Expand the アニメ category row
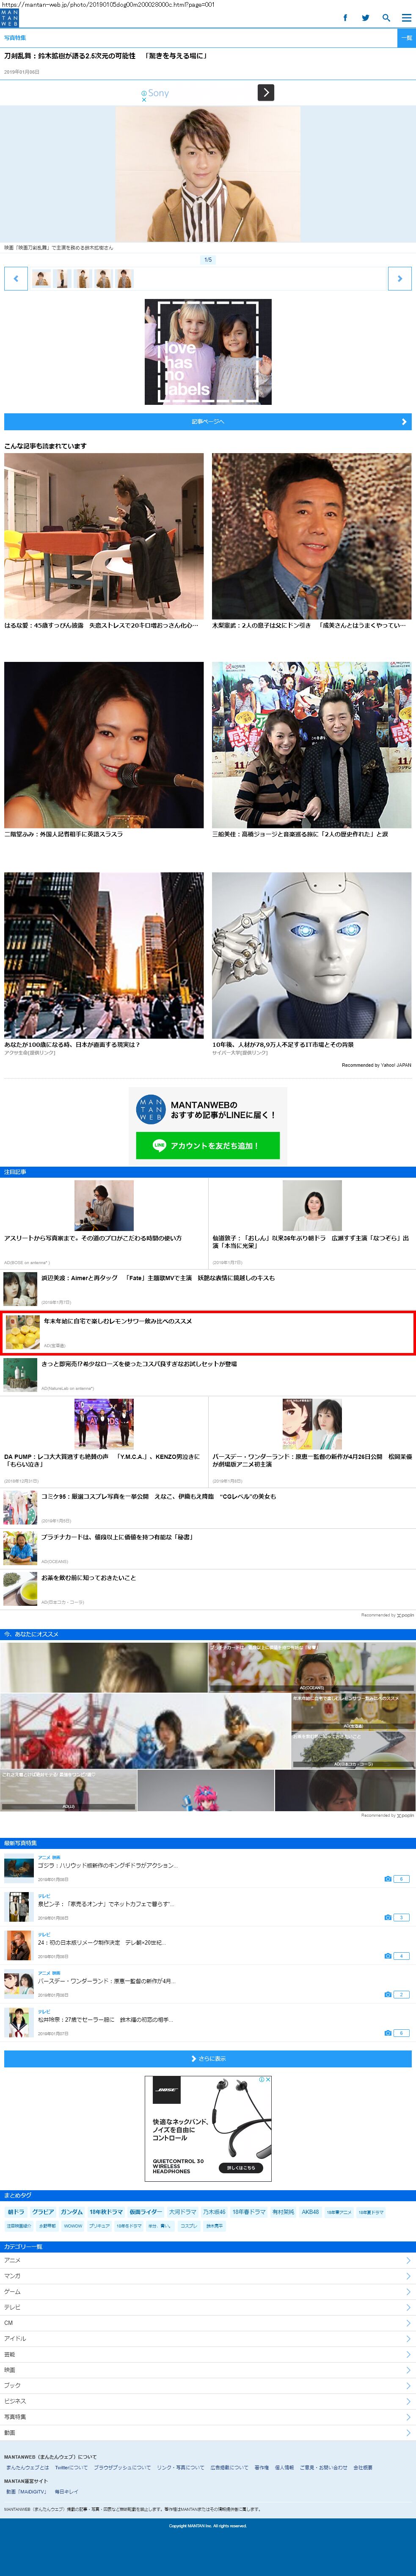Image resolution: width=416 pixels, height=2576 pixels. click(x=208, y=2260)
